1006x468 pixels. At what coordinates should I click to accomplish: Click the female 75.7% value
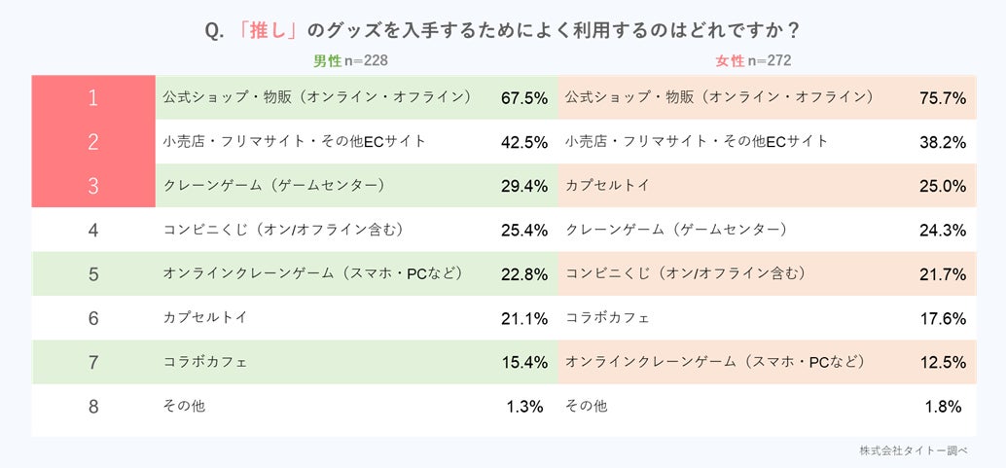942,98
